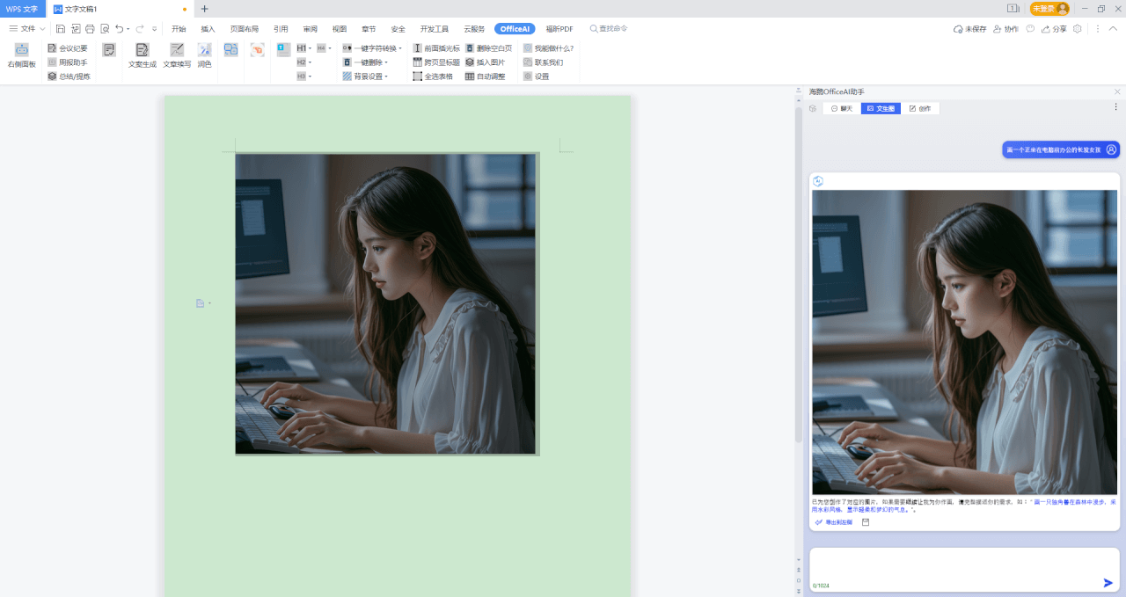
Task: Switch to the 章节 ribbon tab
Action: click(368, 28)
